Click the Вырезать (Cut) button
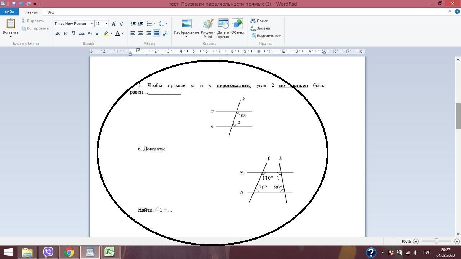461x259 pixels. 32,21
